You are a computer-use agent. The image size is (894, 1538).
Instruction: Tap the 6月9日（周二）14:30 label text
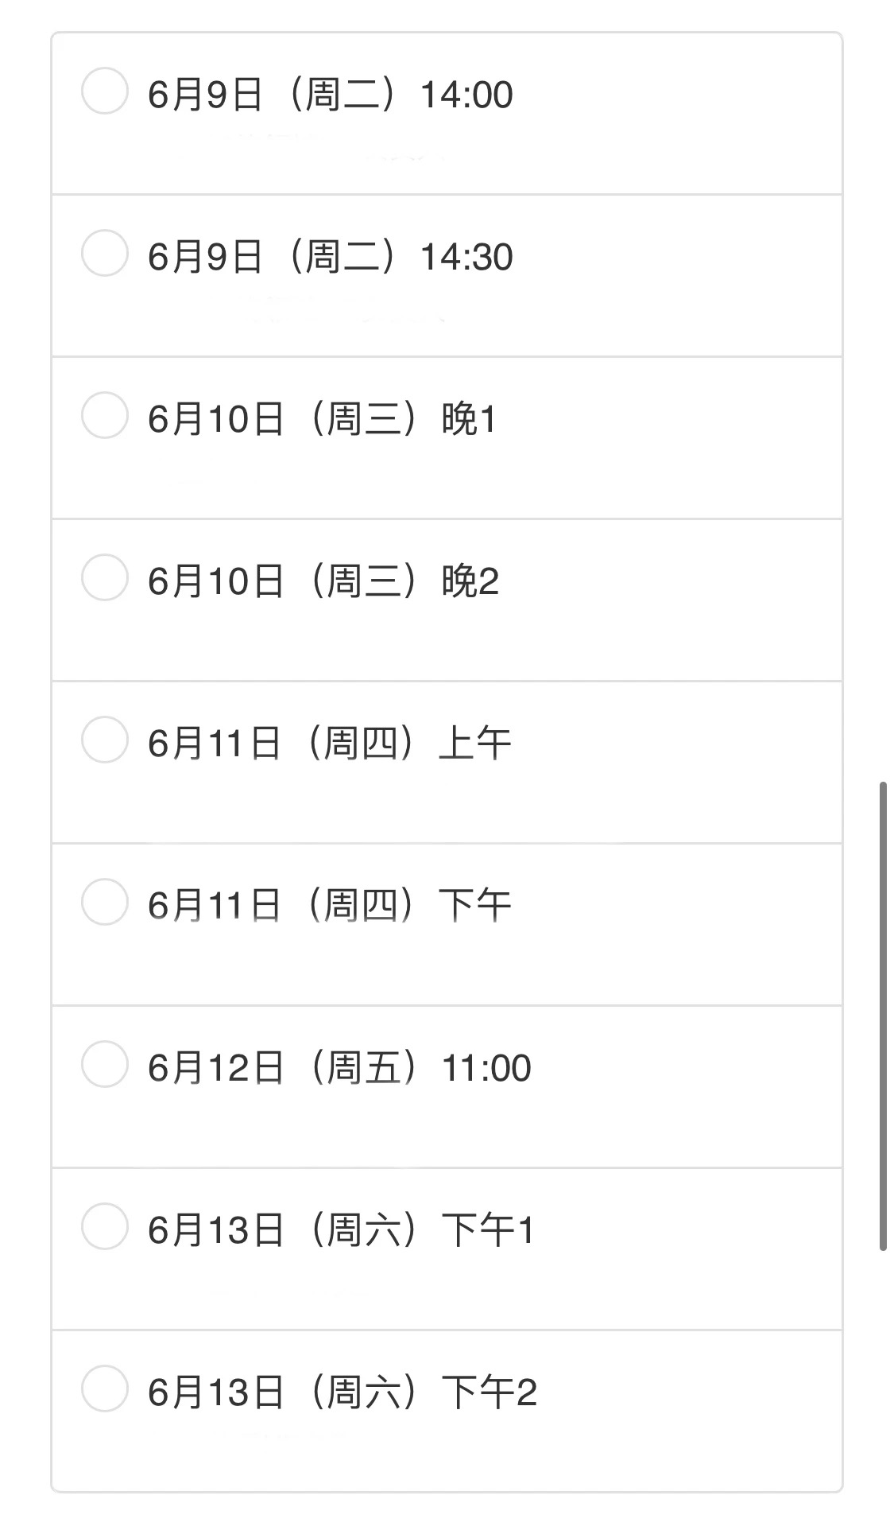click(x=330, y=258)
